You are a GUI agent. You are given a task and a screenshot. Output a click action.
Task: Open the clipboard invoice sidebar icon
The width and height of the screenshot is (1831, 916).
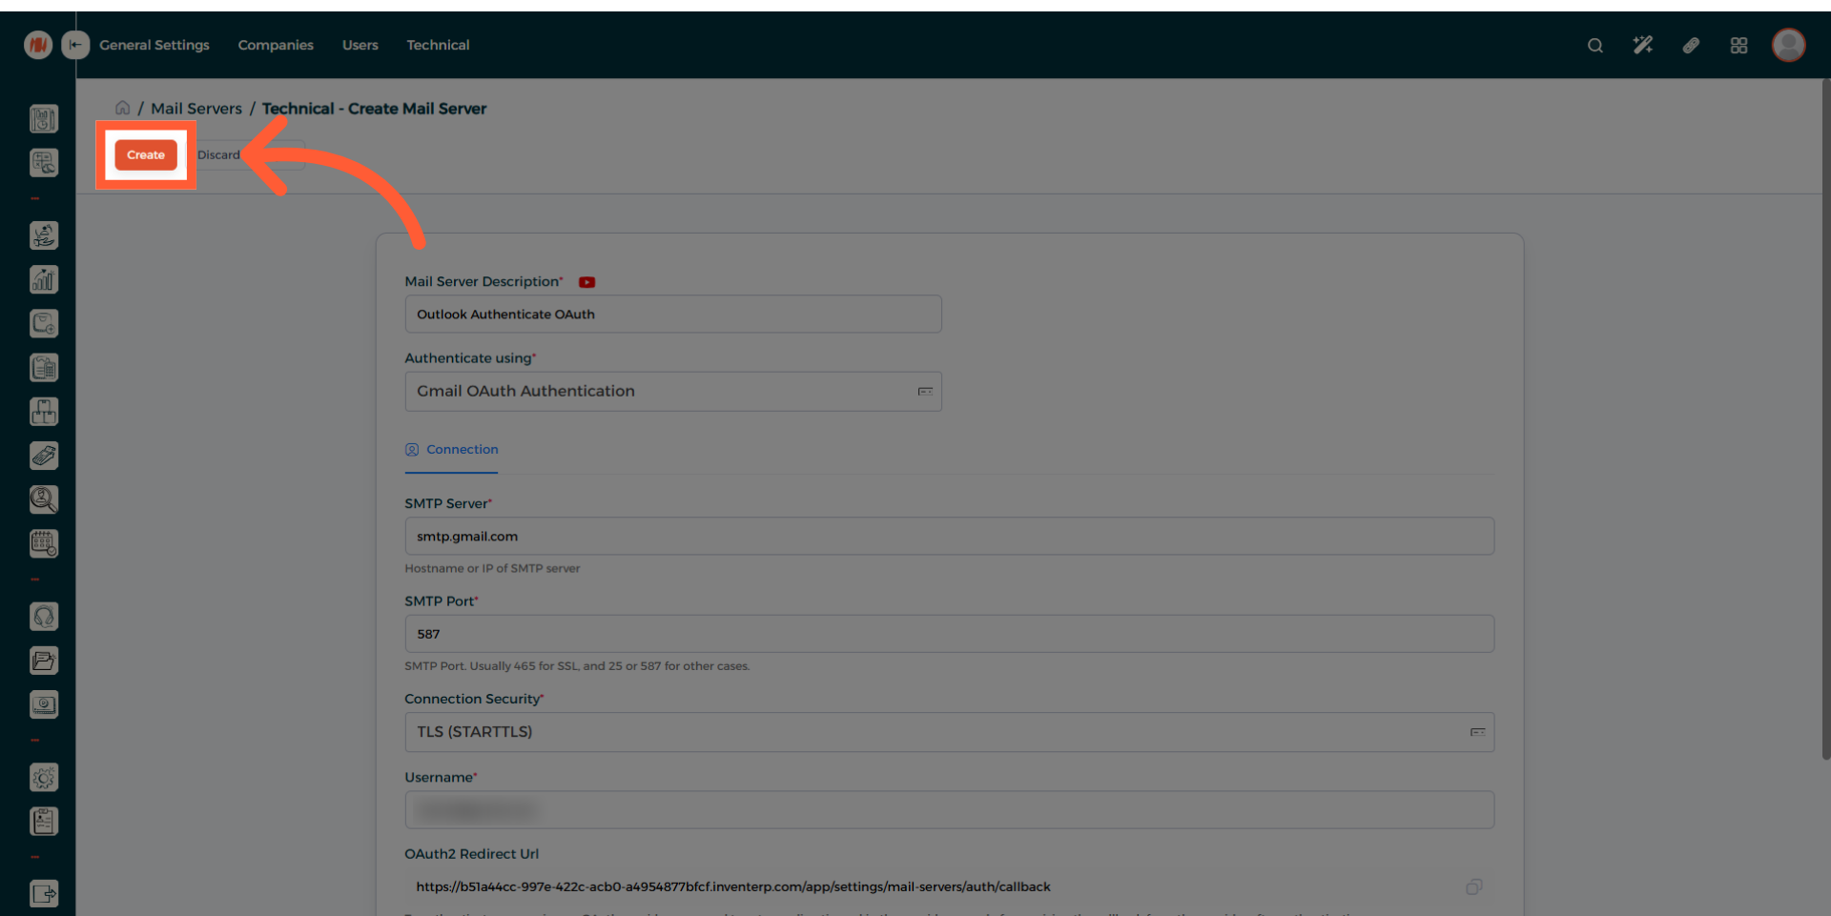[44, 368]
